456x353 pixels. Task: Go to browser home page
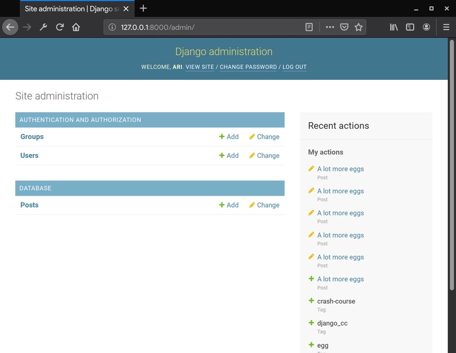[x=76, y=27]
